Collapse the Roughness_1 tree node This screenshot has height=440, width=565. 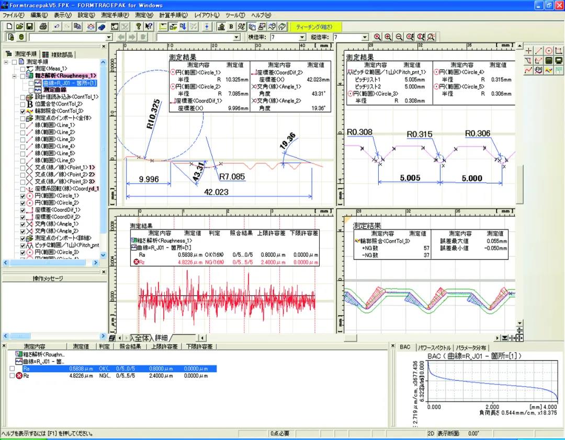click(15, 76)
